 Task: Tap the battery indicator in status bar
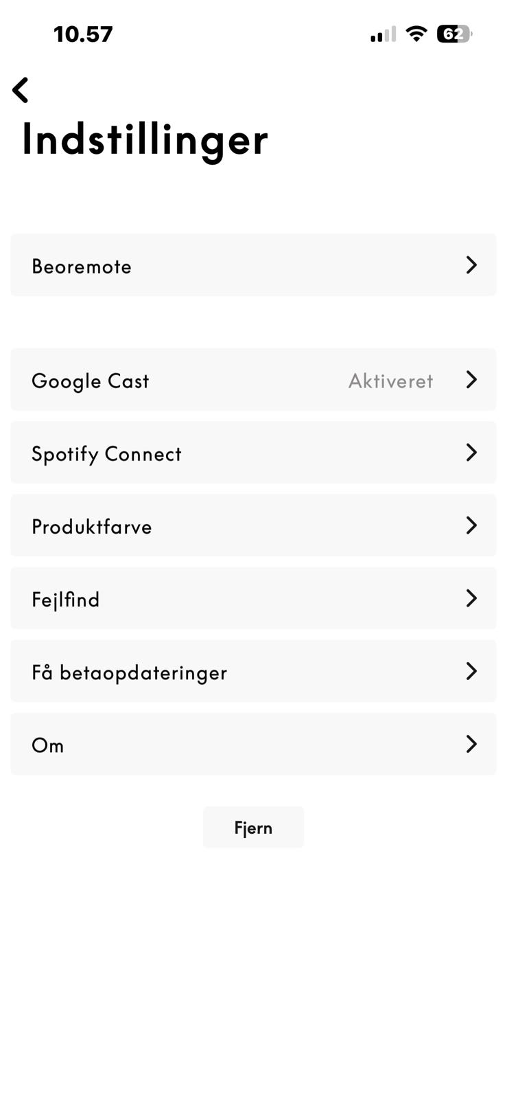coord(454,34)
